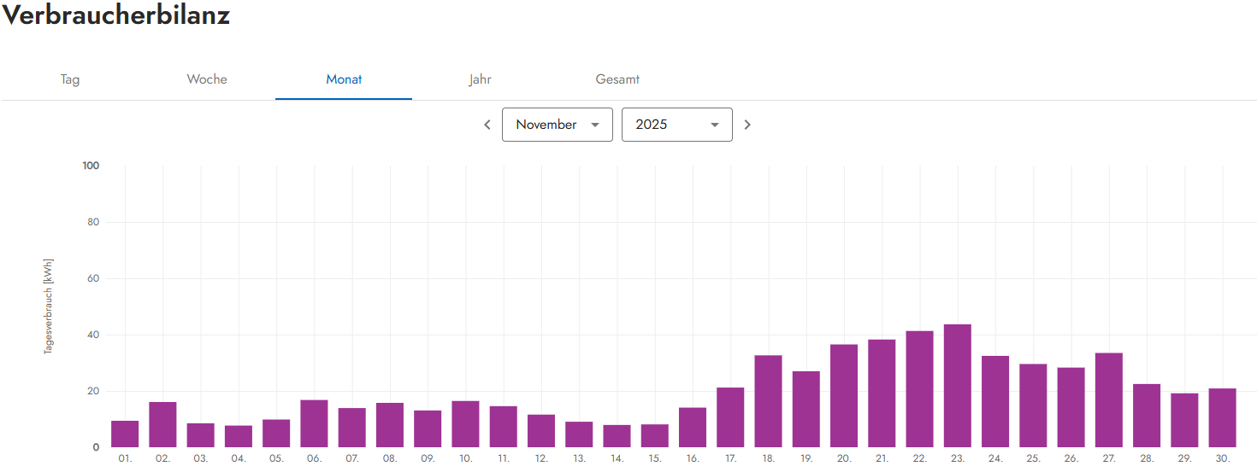Advance to next month with right chevron
Viewport: 1257px width, 472px height.
tap(747, 125)
